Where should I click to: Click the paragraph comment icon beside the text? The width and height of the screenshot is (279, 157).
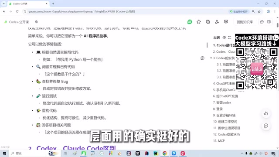pyautogui.click(x=202, y=58)
